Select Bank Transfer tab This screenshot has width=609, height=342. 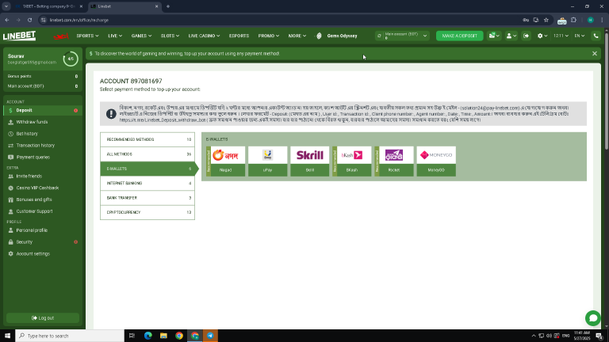coord(147,198)
